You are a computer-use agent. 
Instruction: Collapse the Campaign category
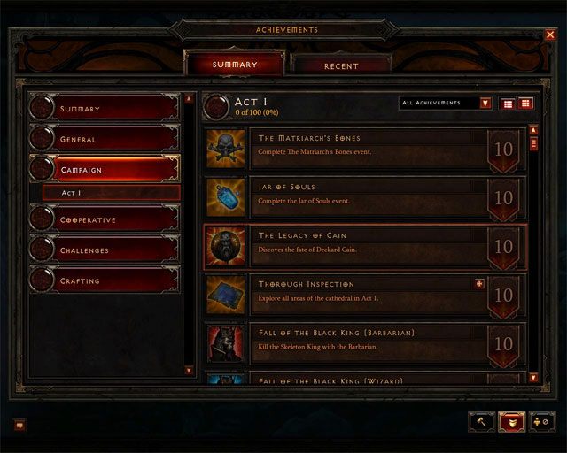click(x=105, y=169)
